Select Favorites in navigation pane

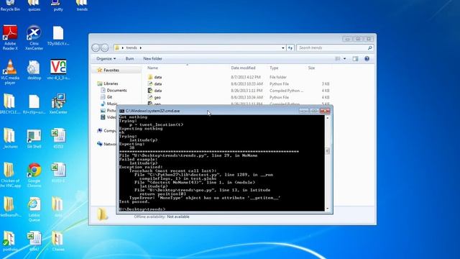111,71
